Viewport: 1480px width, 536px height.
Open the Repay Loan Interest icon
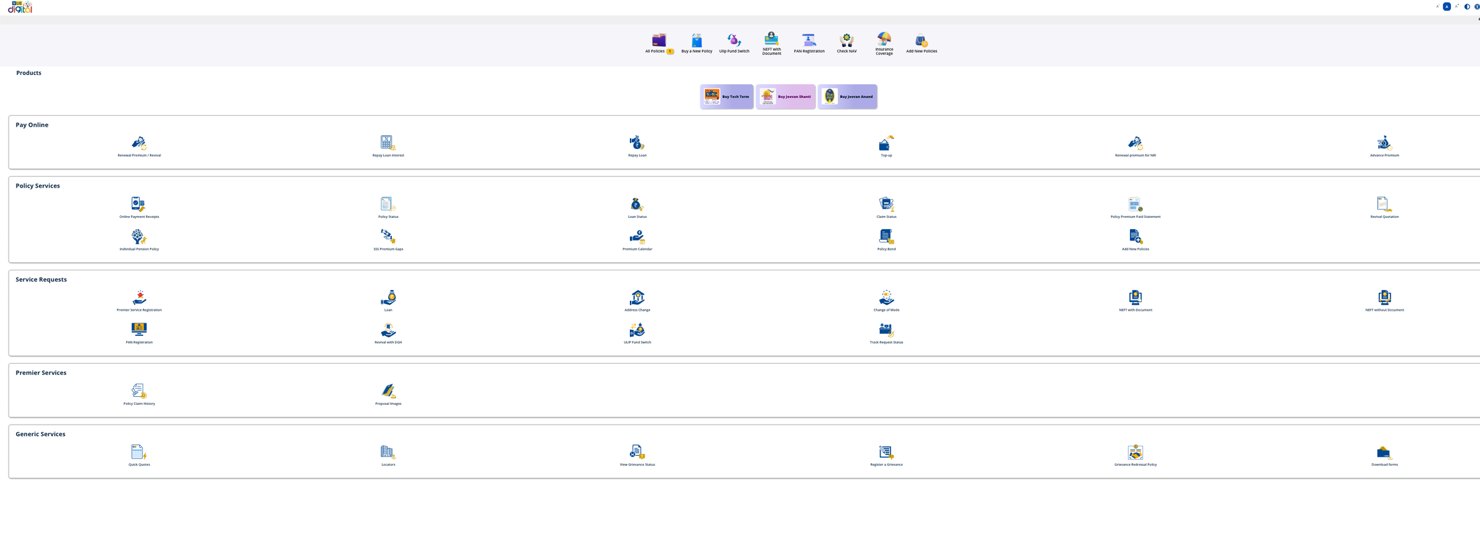coord(388,143)
